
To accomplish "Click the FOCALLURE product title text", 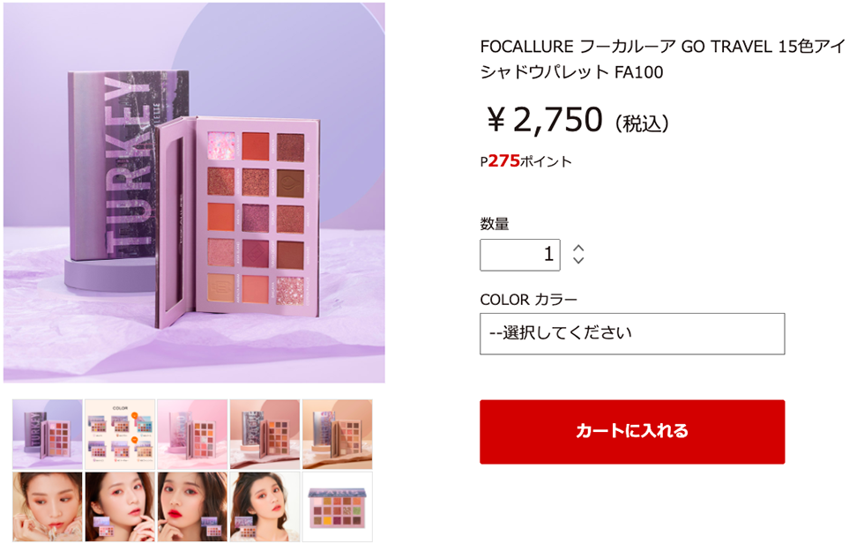I will click(x=662, y=59).
